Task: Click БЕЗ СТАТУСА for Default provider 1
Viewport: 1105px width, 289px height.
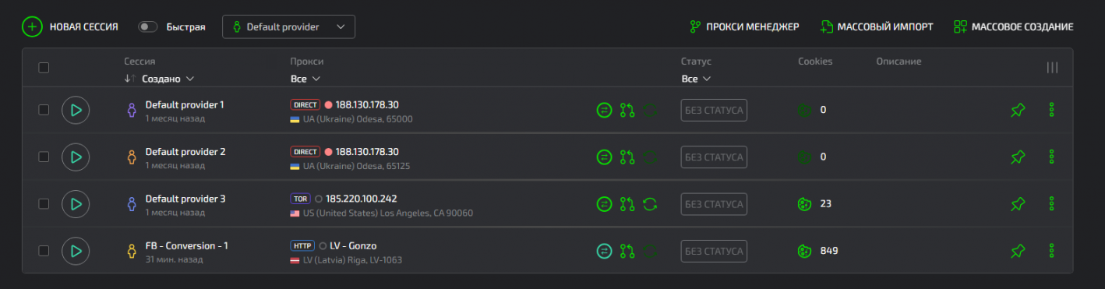Action: coord(714,111)
